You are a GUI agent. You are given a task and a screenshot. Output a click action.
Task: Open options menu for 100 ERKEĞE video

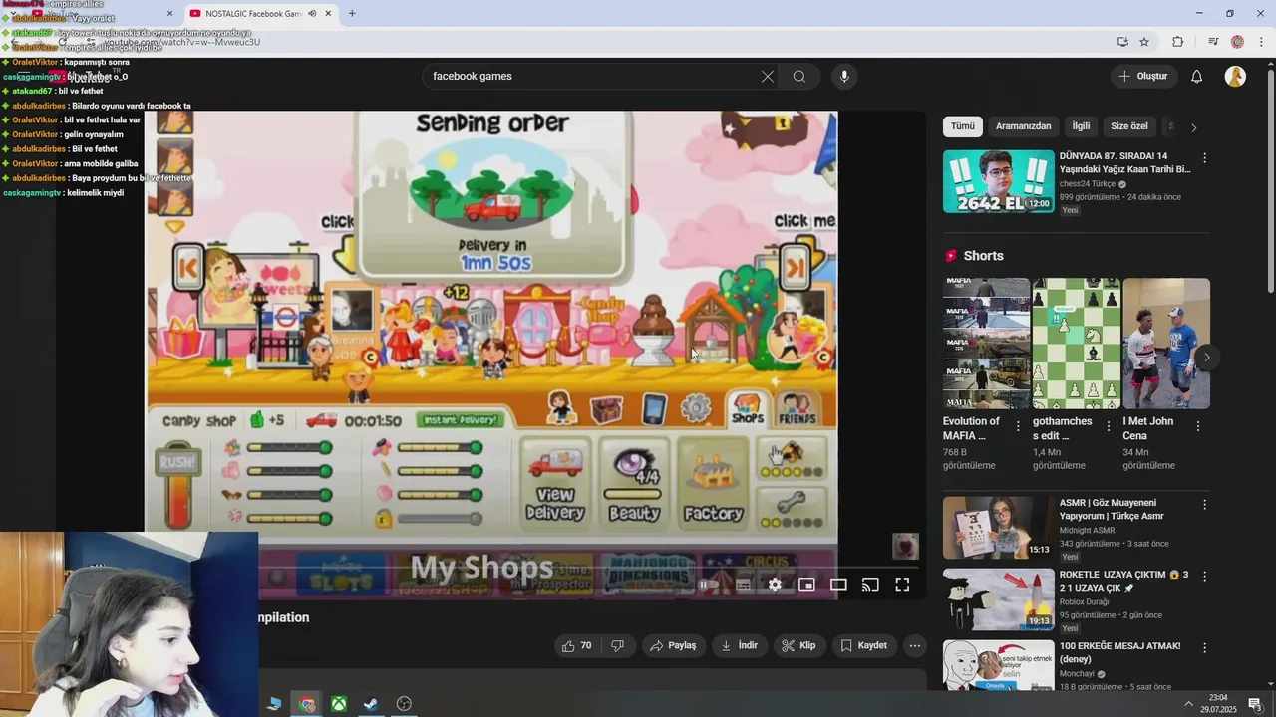[1204, 648]
